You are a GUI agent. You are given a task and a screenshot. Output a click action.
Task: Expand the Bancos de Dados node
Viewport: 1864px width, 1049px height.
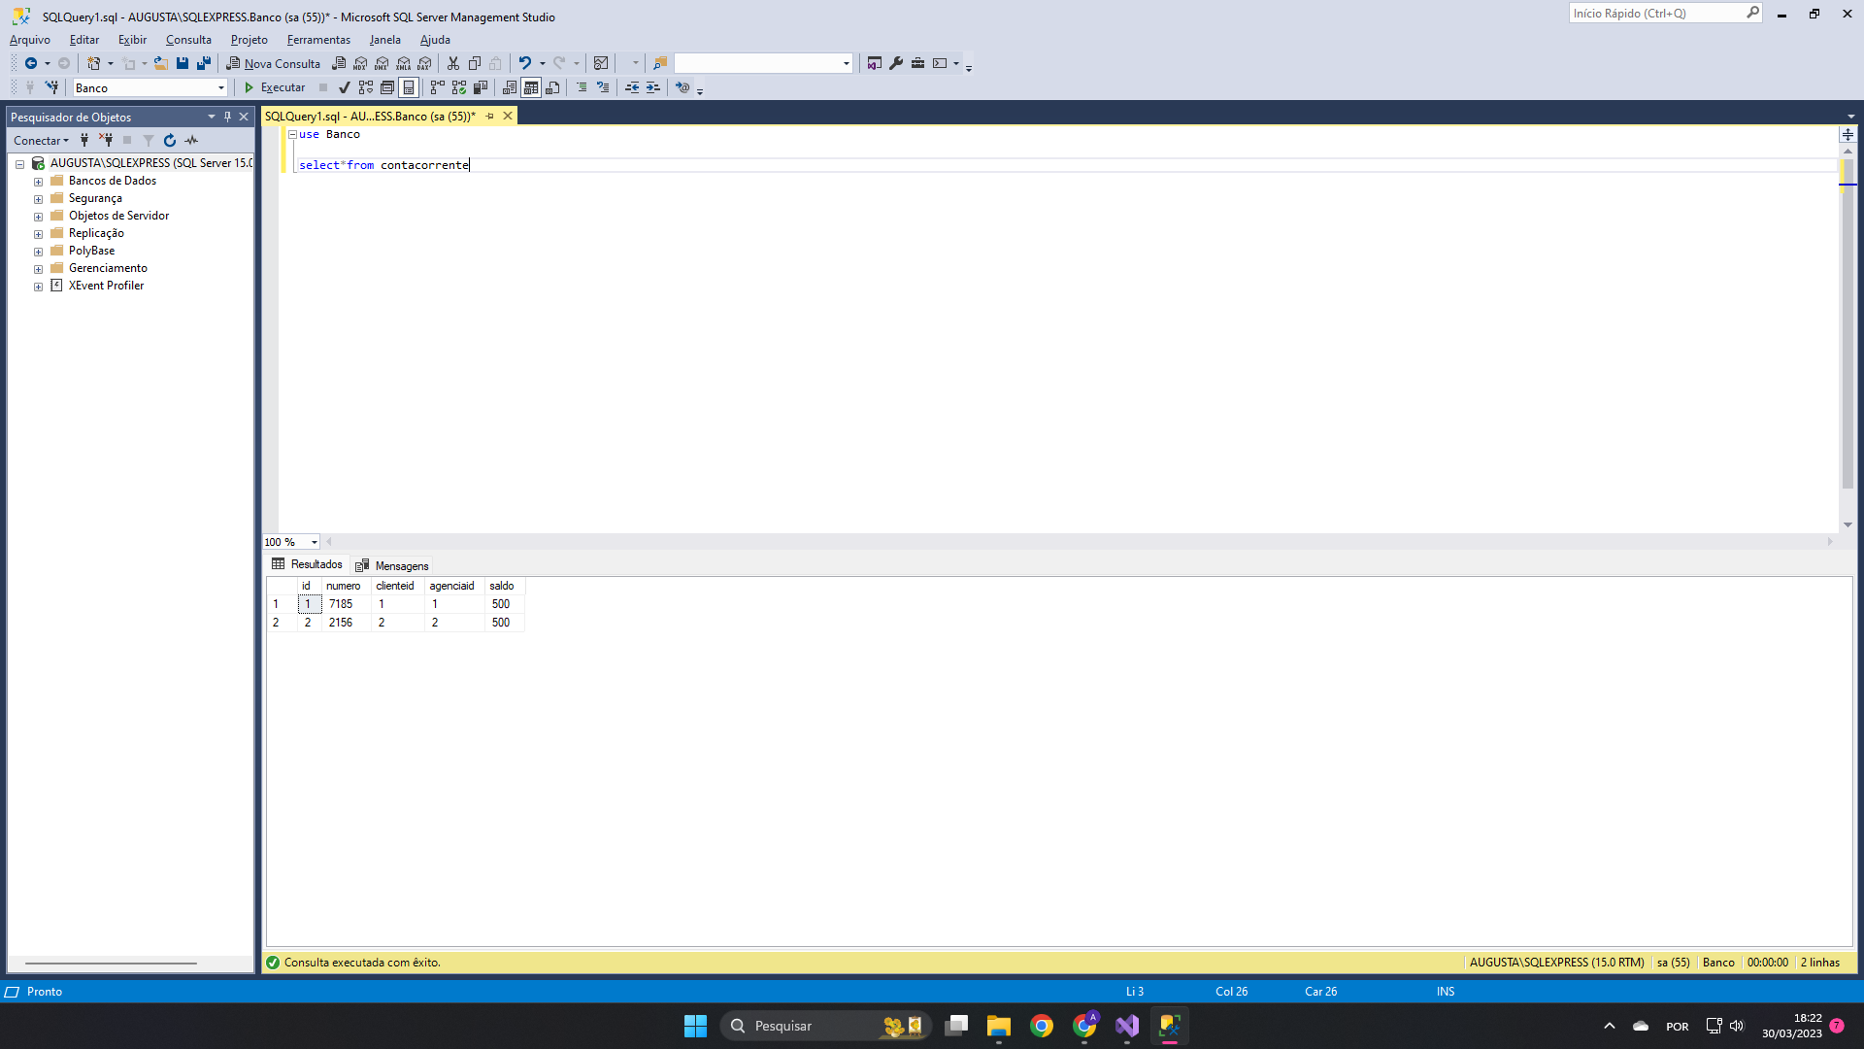(x=38, y=182)
